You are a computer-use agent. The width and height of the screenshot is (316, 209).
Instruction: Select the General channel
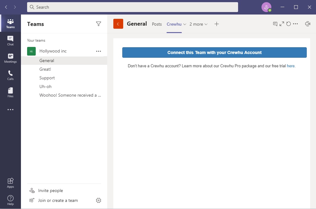tap(64, 61)
